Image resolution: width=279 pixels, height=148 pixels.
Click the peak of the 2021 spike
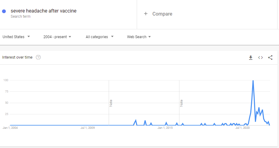(253, 81)
